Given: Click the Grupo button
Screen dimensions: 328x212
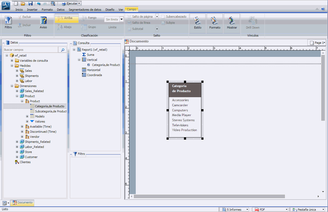Looking at the screenshot, I should coord(88,27).
